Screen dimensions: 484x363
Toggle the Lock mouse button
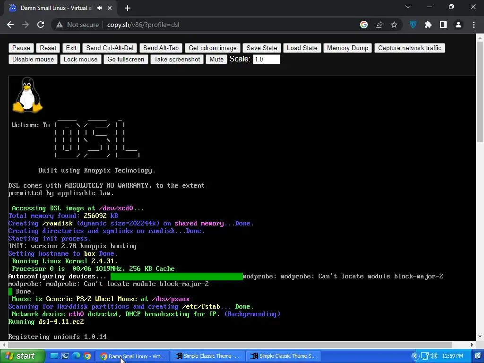click(x=80, y=59)
